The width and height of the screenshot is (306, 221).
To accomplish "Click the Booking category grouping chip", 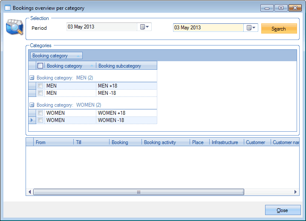I will [56, 56].
